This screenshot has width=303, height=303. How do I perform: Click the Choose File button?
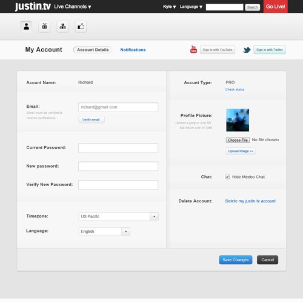(x=238, y=140)
